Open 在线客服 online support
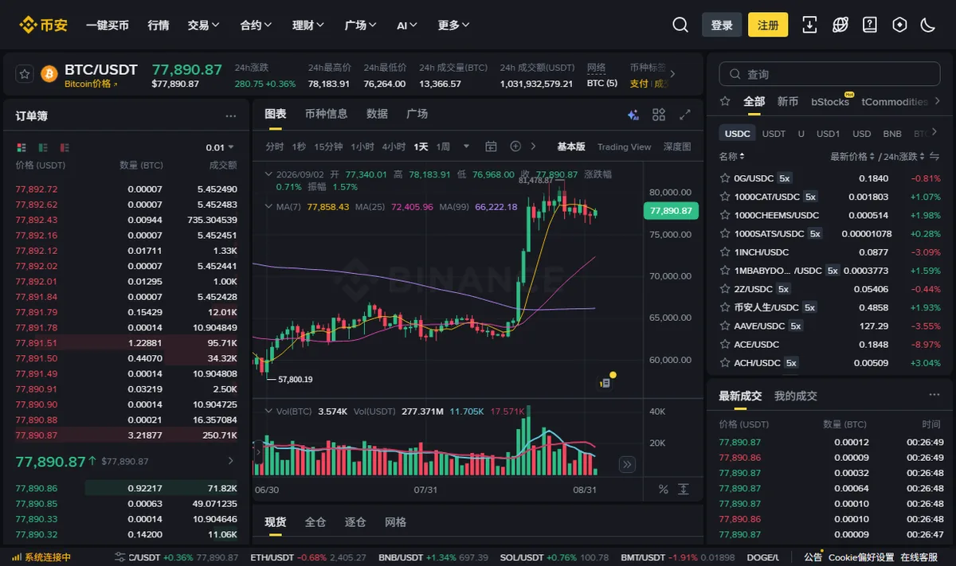This screenshot has height=566, width=956. coord(919,557)
